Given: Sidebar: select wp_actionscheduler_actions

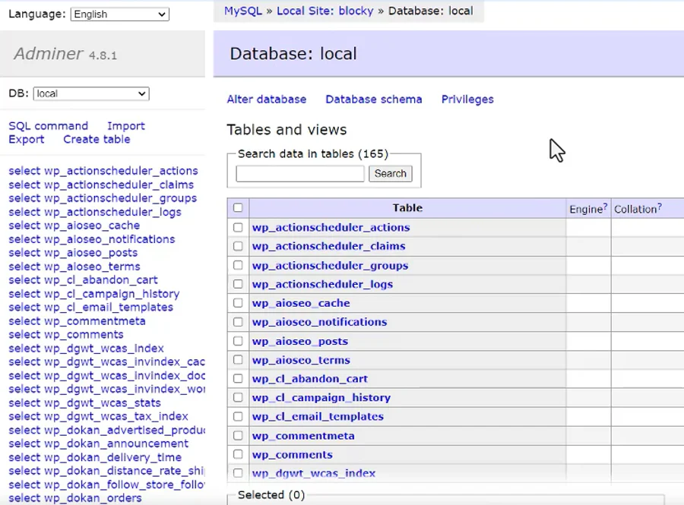Looking at the screenshot, I should click(x=103, y=171).
